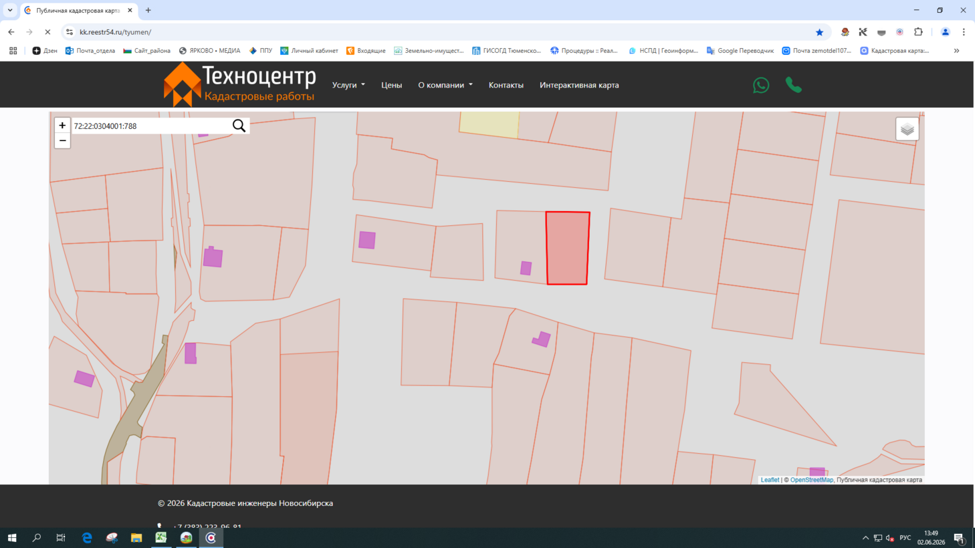This screenshot has width=975, height=548.
Task: Open the map layers control
Action: (907, 129)
